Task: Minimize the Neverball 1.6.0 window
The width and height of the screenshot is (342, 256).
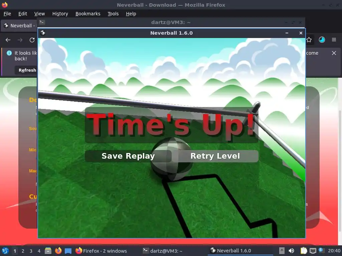Action: click(x=287, y=33)
